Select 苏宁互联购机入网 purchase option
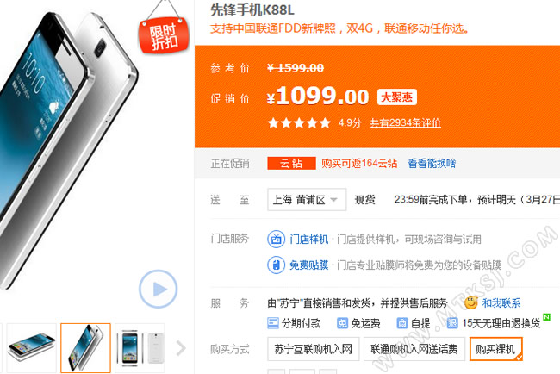 point(314,349)
